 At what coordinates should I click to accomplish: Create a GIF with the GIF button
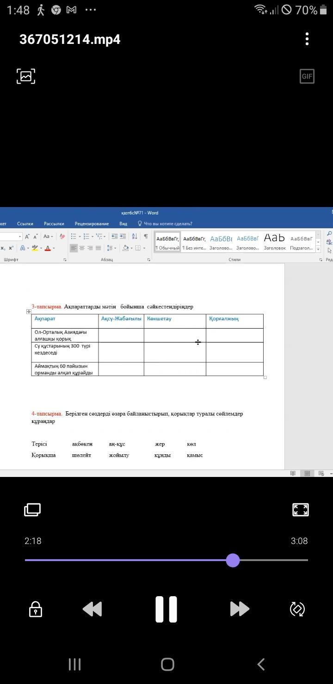[307, 76]
